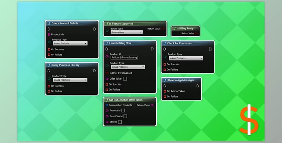Select the Query Purchase History node title
The image size is (282, 143).
(65, 65)
